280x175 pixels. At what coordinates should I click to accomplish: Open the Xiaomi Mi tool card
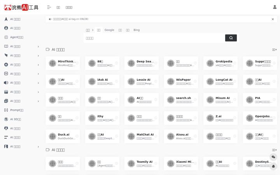coord(181,163)
